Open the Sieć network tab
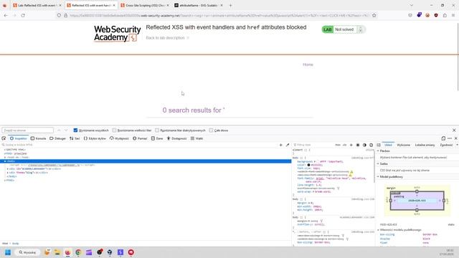Viewport: 459px width, 258px height. 75,138
